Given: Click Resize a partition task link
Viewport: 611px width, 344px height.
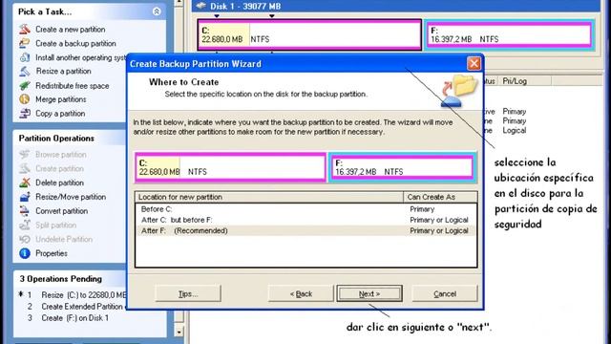Looking at the screenshot, I should point(64,72).
